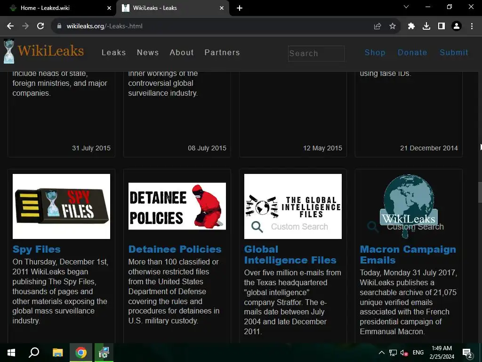This screenshot has height=362, width=482.
Task: Open the Detainee Policies title link
Action: pyautogui.click(x=175, y=249)
